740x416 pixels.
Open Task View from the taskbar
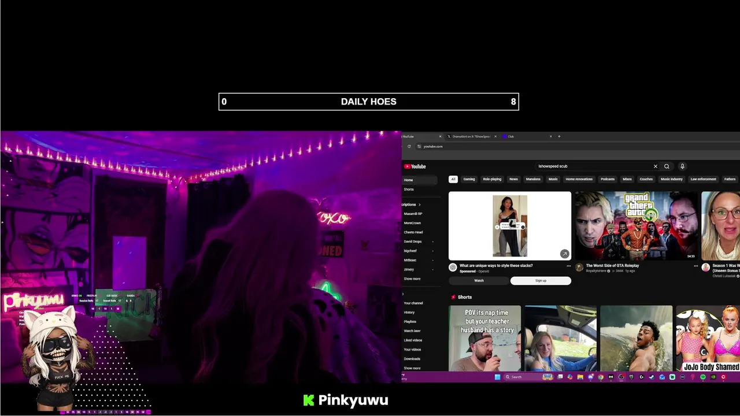tap(560, 377)
